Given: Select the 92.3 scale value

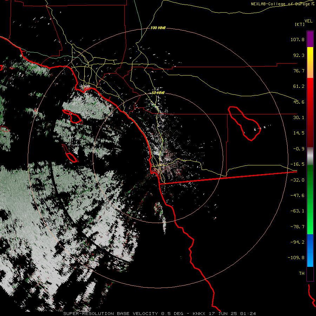Looking at the screenshot, I should click(299, 55).
